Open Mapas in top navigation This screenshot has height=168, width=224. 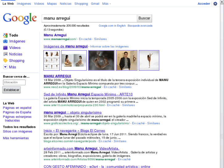(52, 4)
